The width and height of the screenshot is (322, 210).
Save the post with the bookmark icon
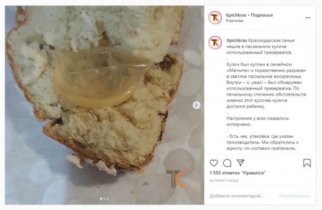tap(307, 163)
